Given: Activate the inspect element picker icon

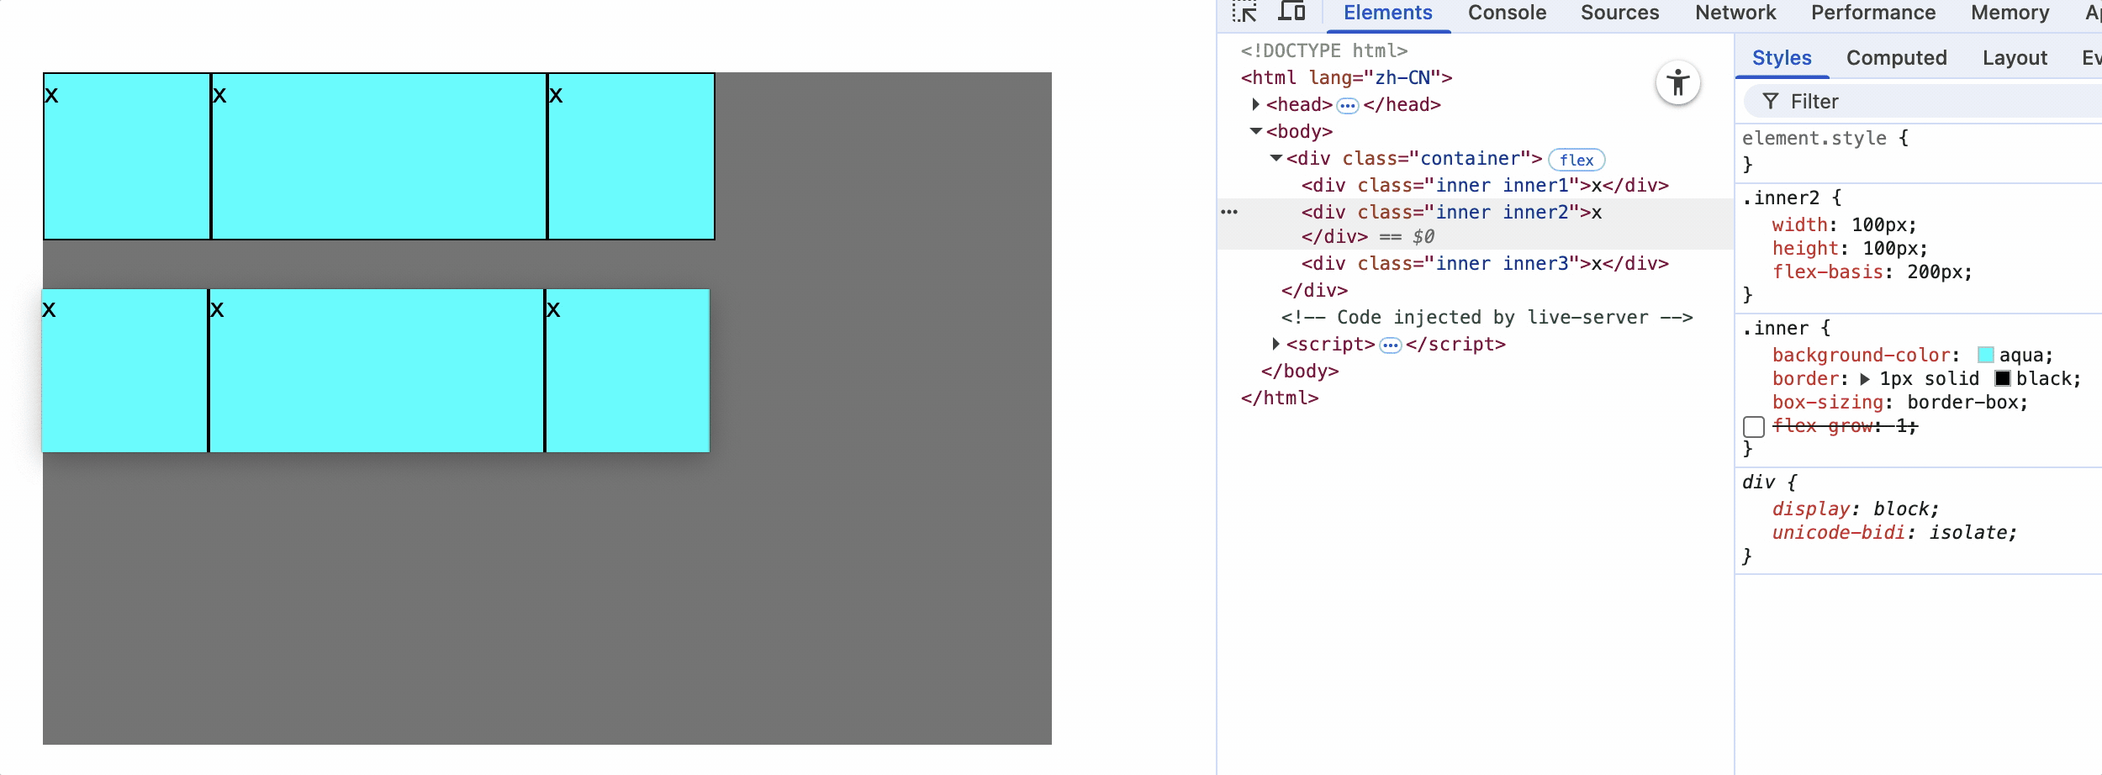Looking at the screenshot, I should pyautogui.click(x=1244, y=12).
